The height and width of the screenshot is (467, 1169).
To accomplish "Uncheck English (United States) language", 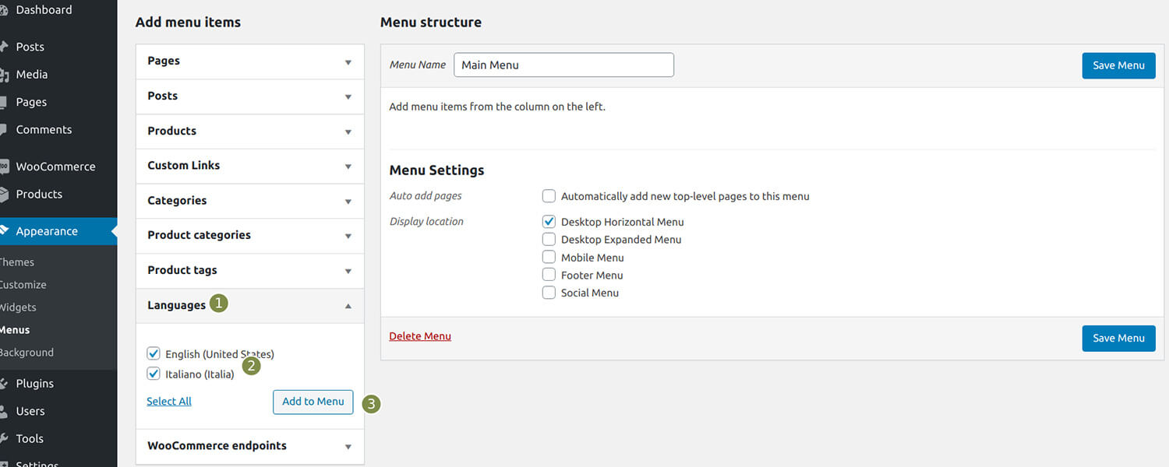I will [x=154, y=353].
